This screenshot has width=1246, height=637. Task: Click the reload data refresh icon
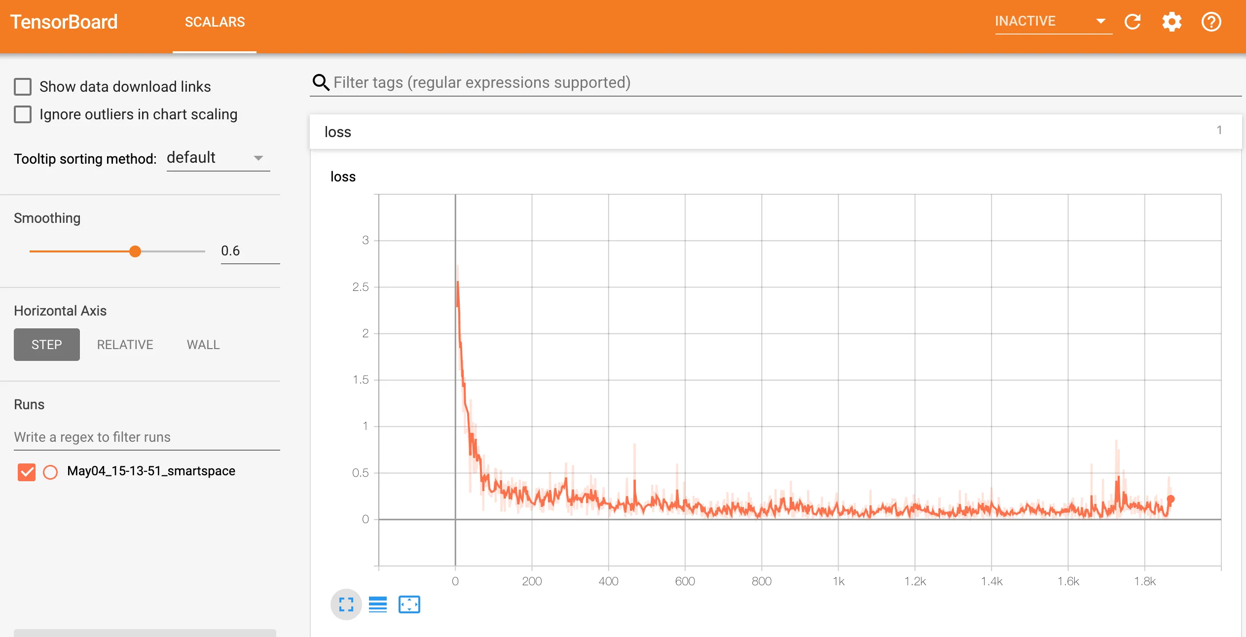1133,22
